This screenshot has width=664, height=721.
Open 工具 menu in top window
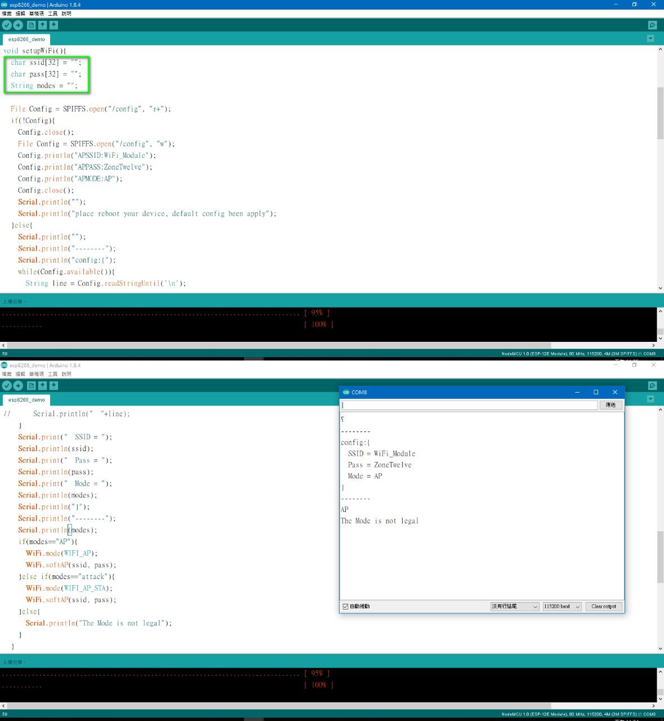click(52, 14)
